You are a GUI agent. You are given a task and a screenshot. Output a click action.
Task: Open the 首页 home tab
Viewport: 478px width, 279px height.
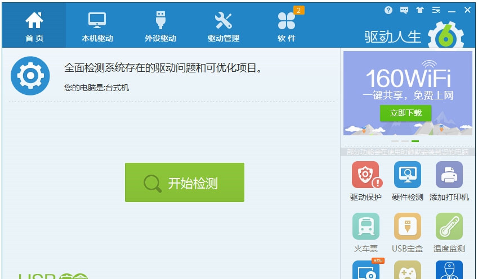click(34, 25)
